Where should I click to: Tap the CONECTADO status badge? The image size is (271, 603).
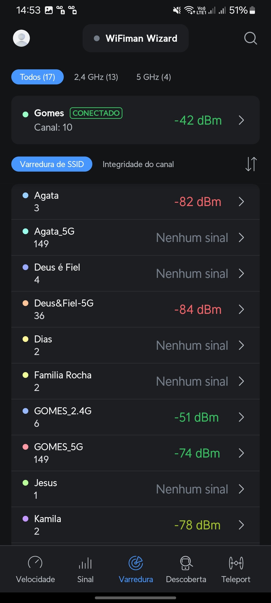coord(96,113)
